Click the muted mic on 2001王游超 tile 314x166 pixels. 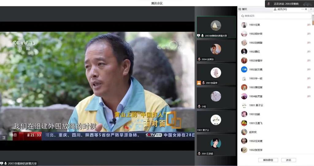pos(199,153)
